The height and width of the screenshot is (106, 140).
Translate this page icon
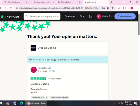[108, 8]
